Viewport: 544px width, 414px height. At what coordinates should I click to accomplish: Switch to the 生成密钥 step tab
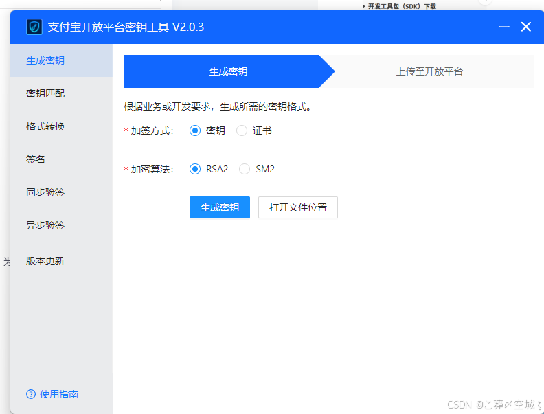(229, 71)
